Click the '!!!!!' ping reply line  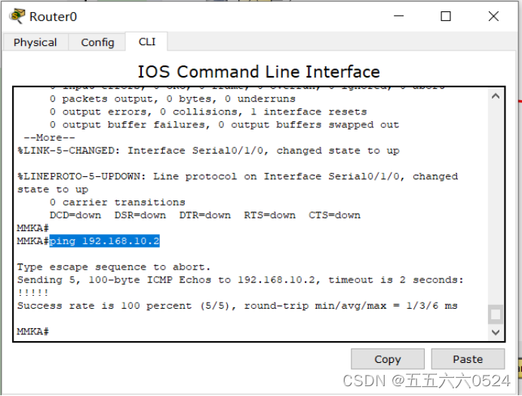(33, 293)
